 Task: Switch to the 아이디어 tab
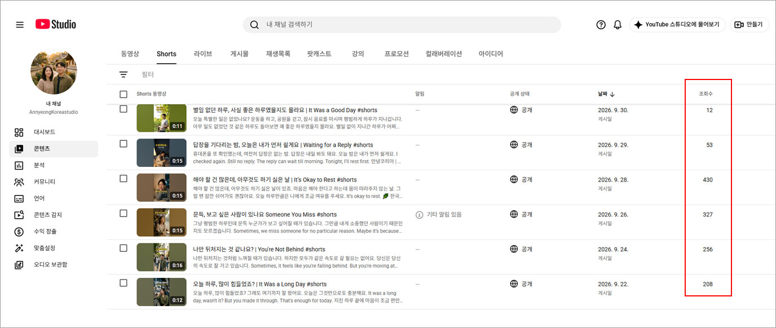click(491, 54)
